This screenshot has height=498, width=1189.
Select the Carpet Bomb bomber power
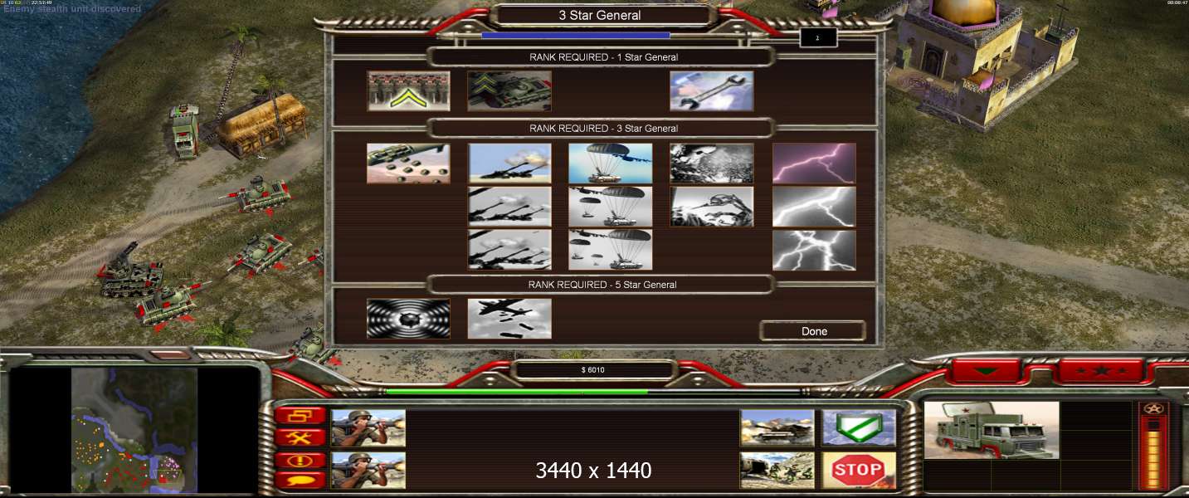pyautogui.click(x=509, y=319)
